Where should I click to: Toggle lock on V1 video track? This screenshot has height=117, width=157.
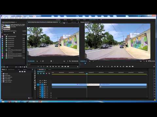40,84
